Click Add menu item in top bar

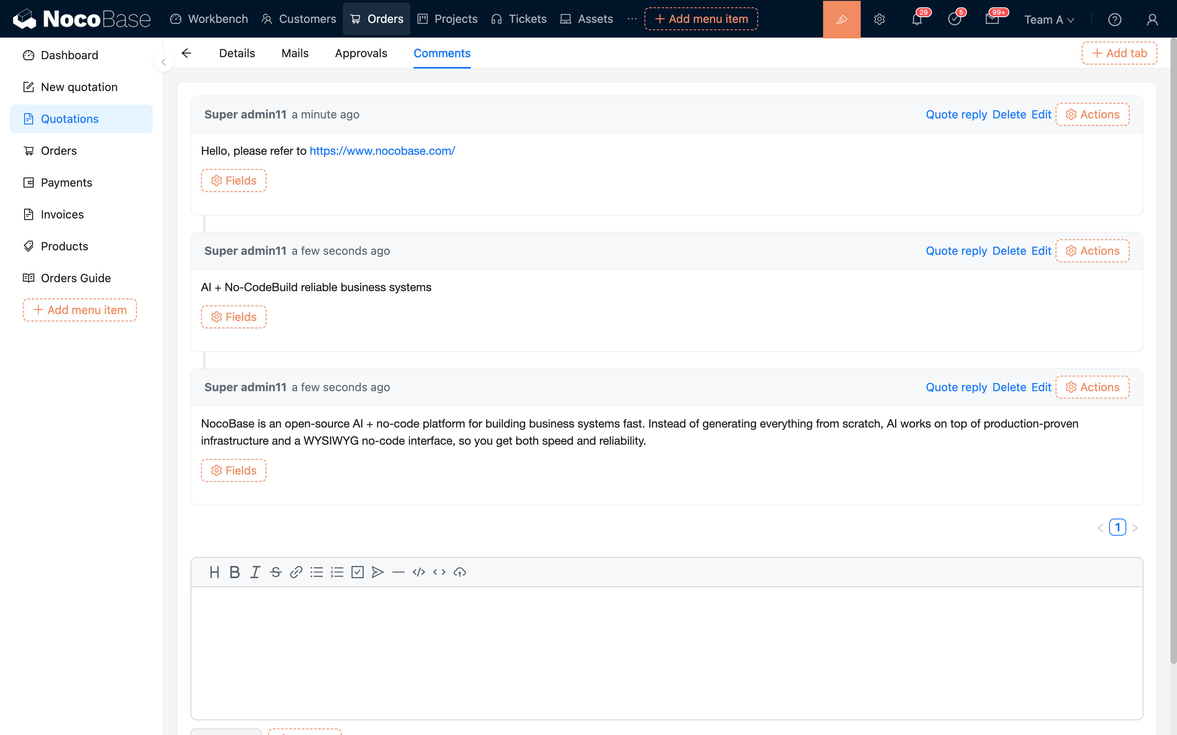coord(701,19)
